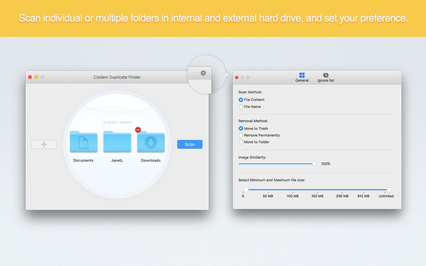Viewport: 426px width, 266px height.
Task: Click the 100% image similarity value
Action: tap(325, 164)
